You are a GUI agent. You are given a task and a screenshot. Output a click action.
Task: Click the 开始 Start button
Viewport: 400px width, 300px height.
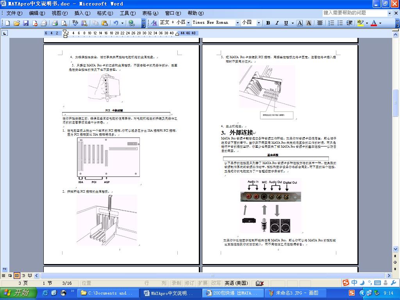[18, 293]
